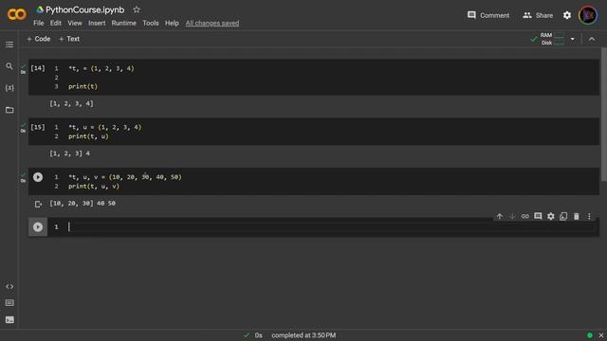Click output text [1, 2, 3] 4
This screenshot has height=341, width=607.
pos(69,153)
